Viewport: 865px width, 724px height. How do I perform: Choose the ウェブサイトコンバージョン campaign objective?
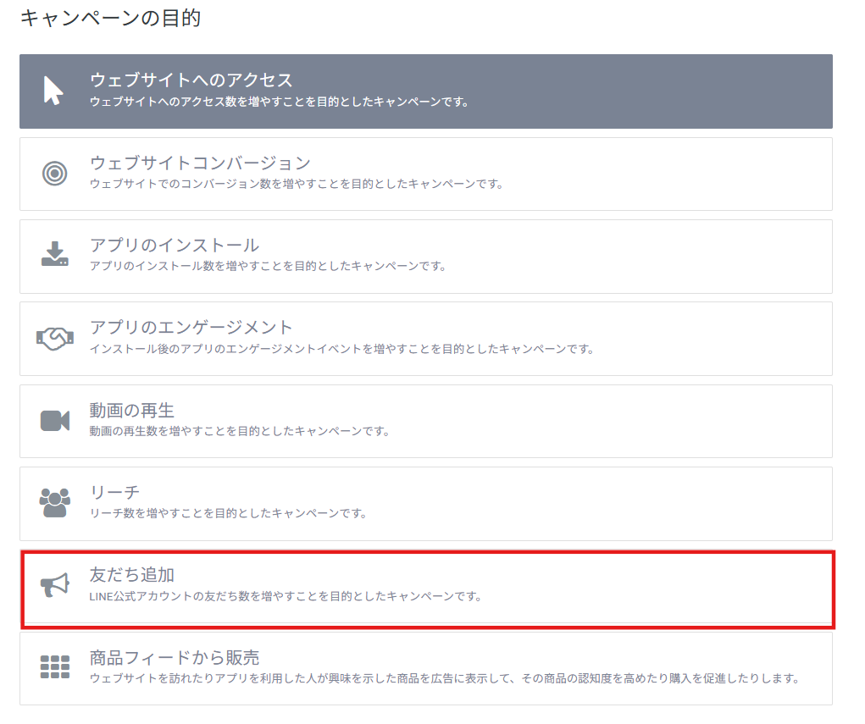pyautogui.click(x=200, y=163)
